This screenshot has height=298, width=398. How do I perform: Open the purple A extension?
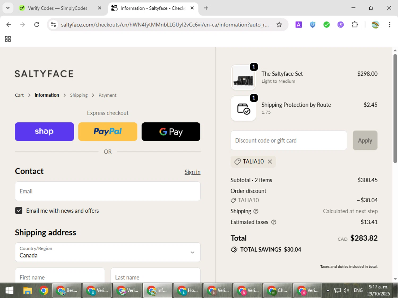coord(298,25)
